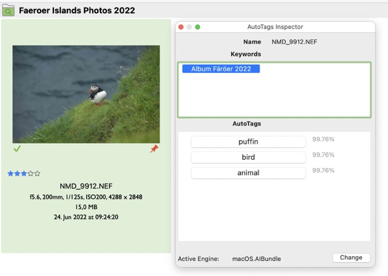Click the 'macOS.AIBundle' engine name
The width and height of the screenshot is (388, 276).
[x=256, y=259]
